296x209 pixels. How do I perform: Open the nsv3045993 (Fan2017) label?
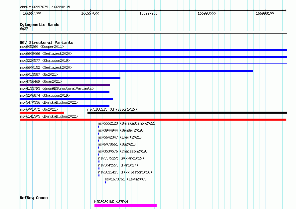118,165
